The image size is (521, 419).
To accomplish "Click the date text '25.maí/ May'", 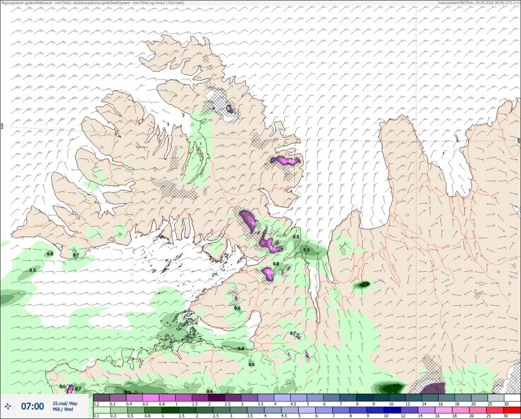I will pos(65,403).
